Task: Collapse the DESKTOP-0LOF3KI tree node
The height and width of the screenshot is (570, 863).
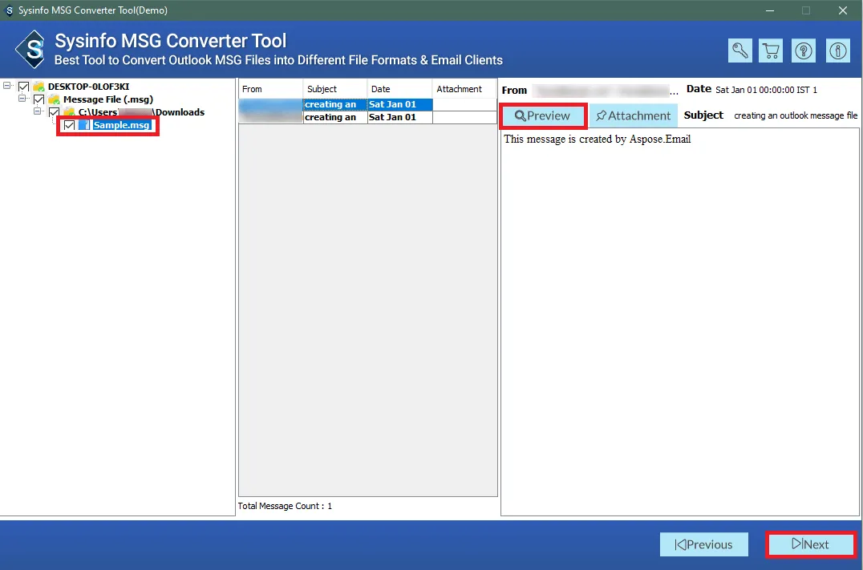Action: point(8,87)
